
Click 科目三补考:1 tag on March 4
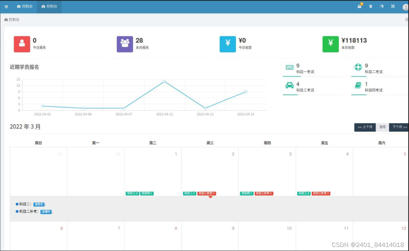pos(321,193)
